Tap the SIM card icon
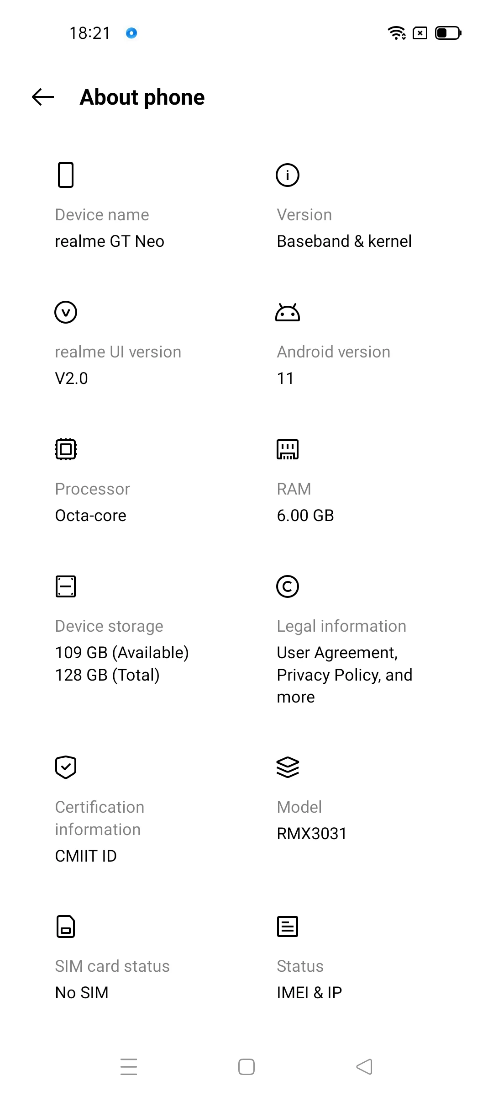The image size is (493, 1097). [x=66, y=927]
